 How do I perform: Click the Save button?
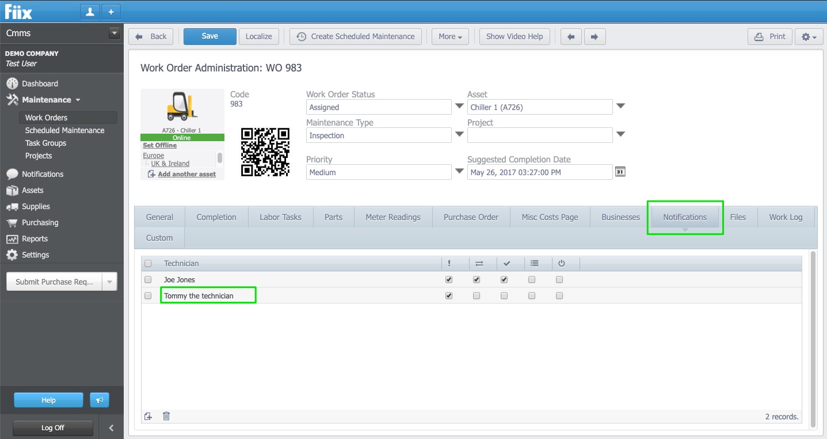point(209,36)
